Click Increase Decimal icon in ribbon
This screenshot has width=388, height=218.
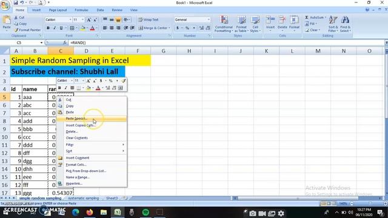(x=201, y=28)
